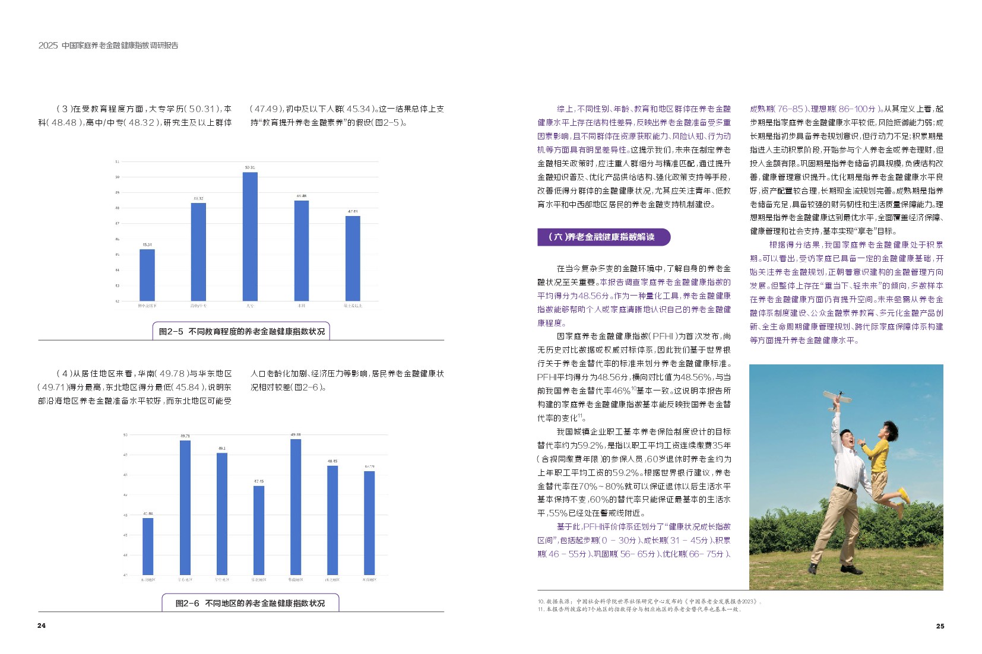Click the 50.31 bar in the education chart

[x=250, y=236]
